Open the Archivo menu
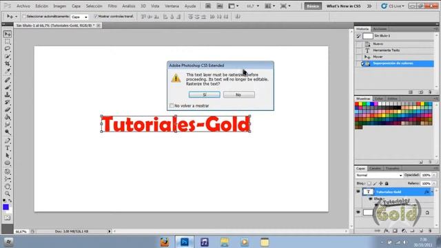This screenshot has height=248, width=441. [x=23, y=6]
